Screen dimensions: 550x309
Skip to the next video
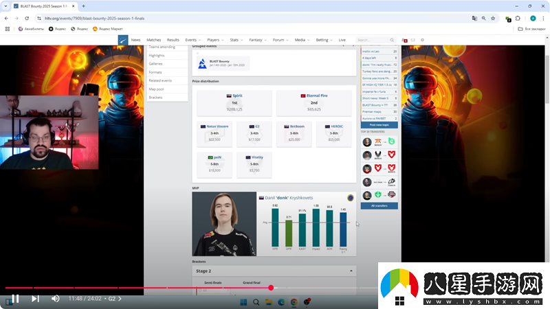[35, 299]
